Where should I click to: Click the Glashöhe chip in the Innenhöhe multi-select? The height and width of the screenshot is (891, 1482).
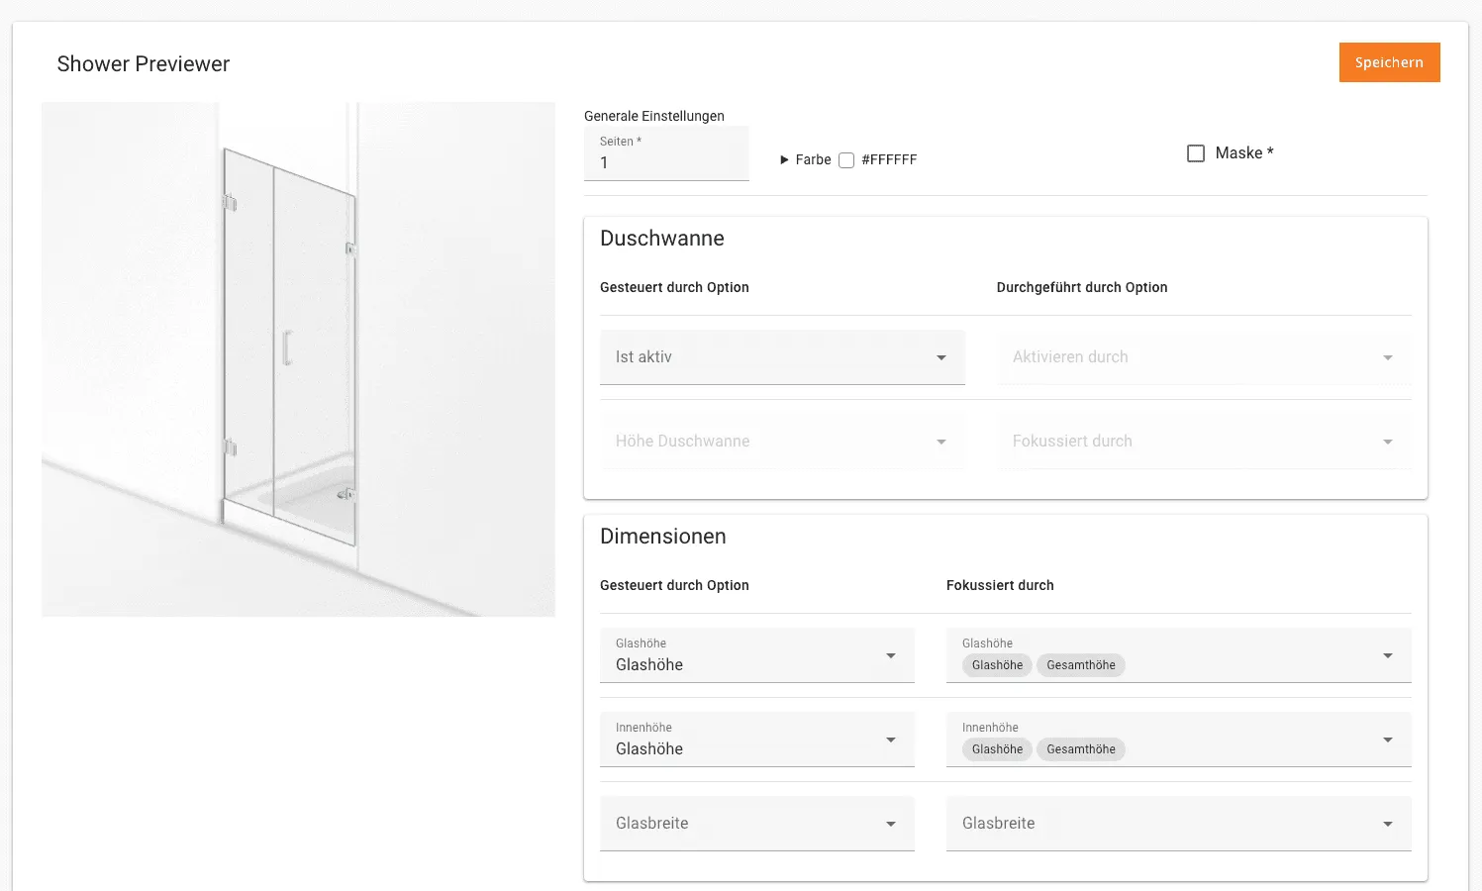coord(997,749)
